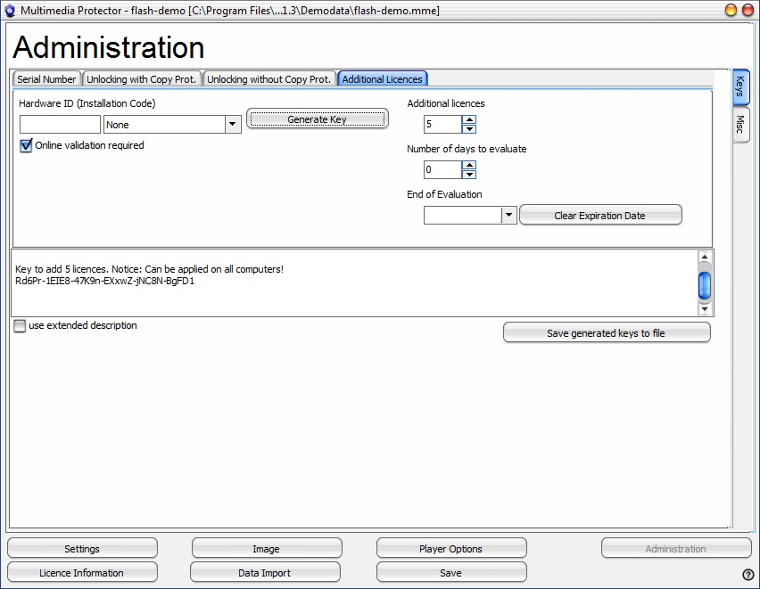This screenshot has width=760, height=589.
Task: Open the Hardware ID type dropdown
Action: point(233,125)
